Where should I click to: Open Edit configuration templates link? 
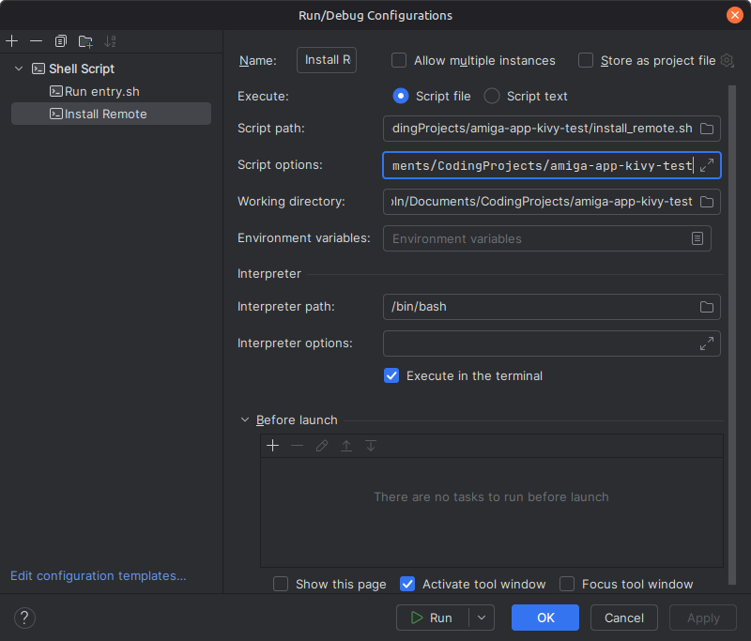pyautogui.click(x=99, y=575)
